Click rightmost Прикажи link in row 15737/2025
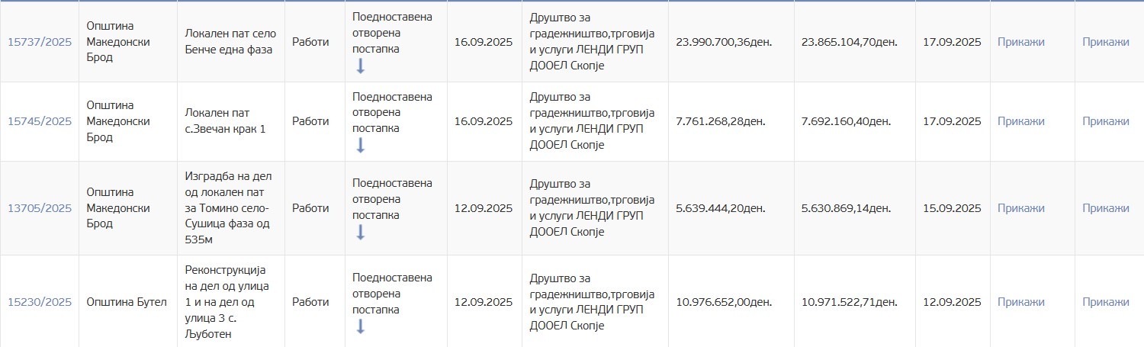The width and height of the screenshot is (1144, 347). (x=1105, y=42)
